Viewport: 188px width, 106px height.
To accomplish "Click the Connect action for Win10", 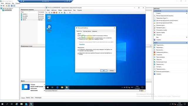I will coord(160,45).
